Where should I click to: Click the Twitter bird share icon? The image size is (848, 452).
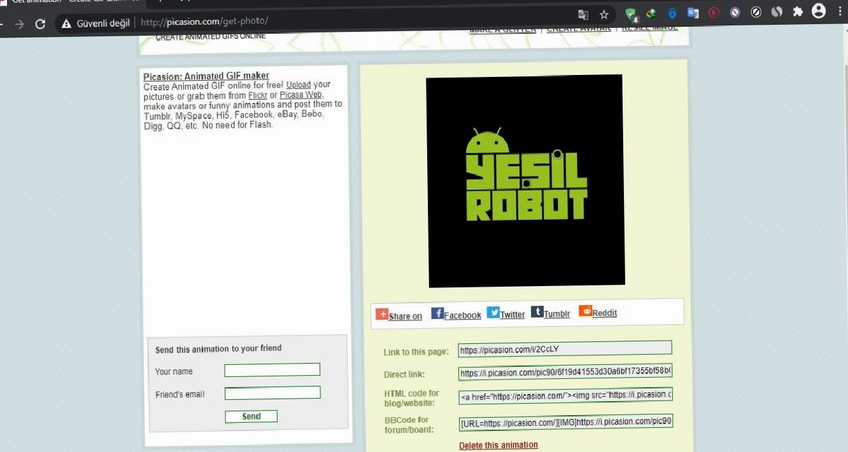pyautogui.click(x=493, y=312)
